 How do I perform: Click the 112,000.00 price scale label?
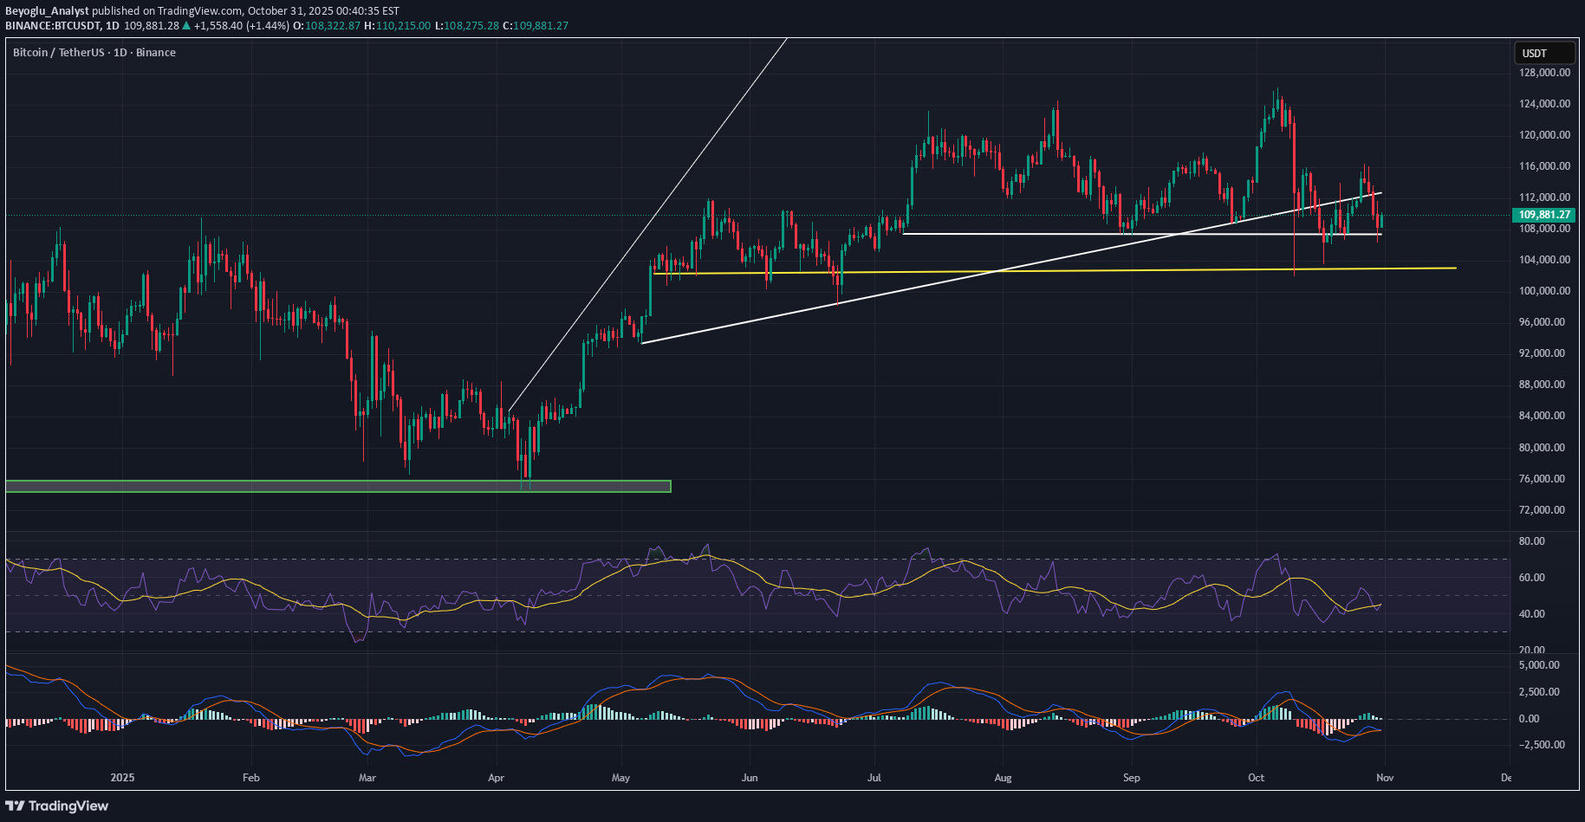(x=1543, y=197)
